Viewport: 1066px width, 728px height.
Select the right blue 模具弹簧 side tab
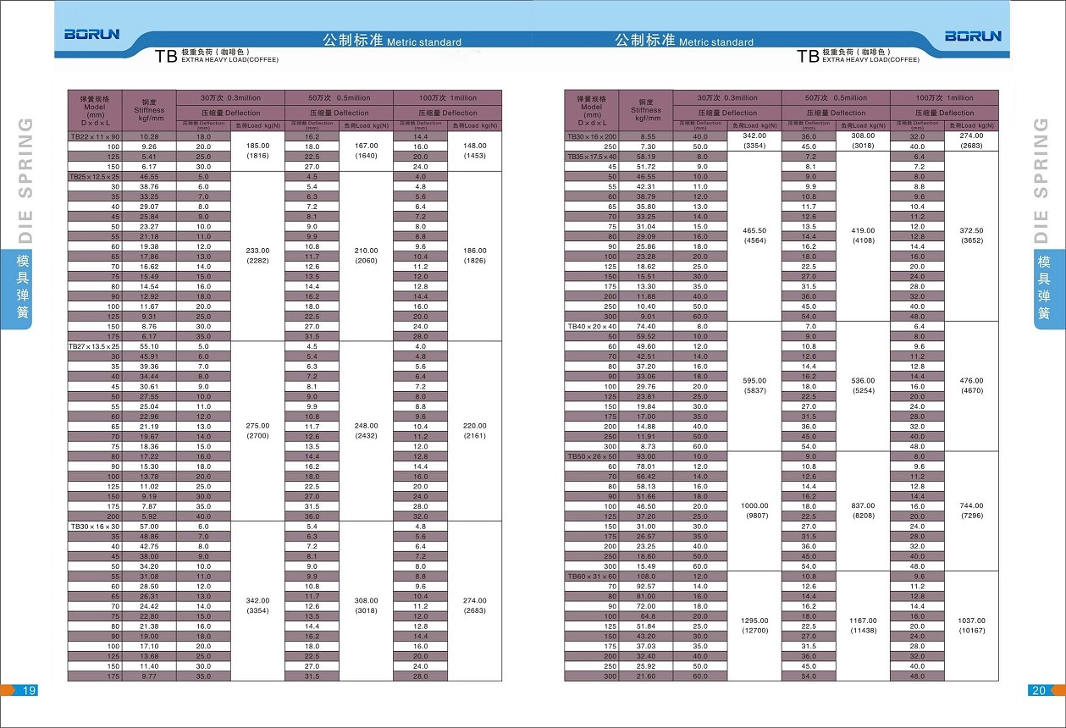pyautogui.click(x=1043, y=289)
